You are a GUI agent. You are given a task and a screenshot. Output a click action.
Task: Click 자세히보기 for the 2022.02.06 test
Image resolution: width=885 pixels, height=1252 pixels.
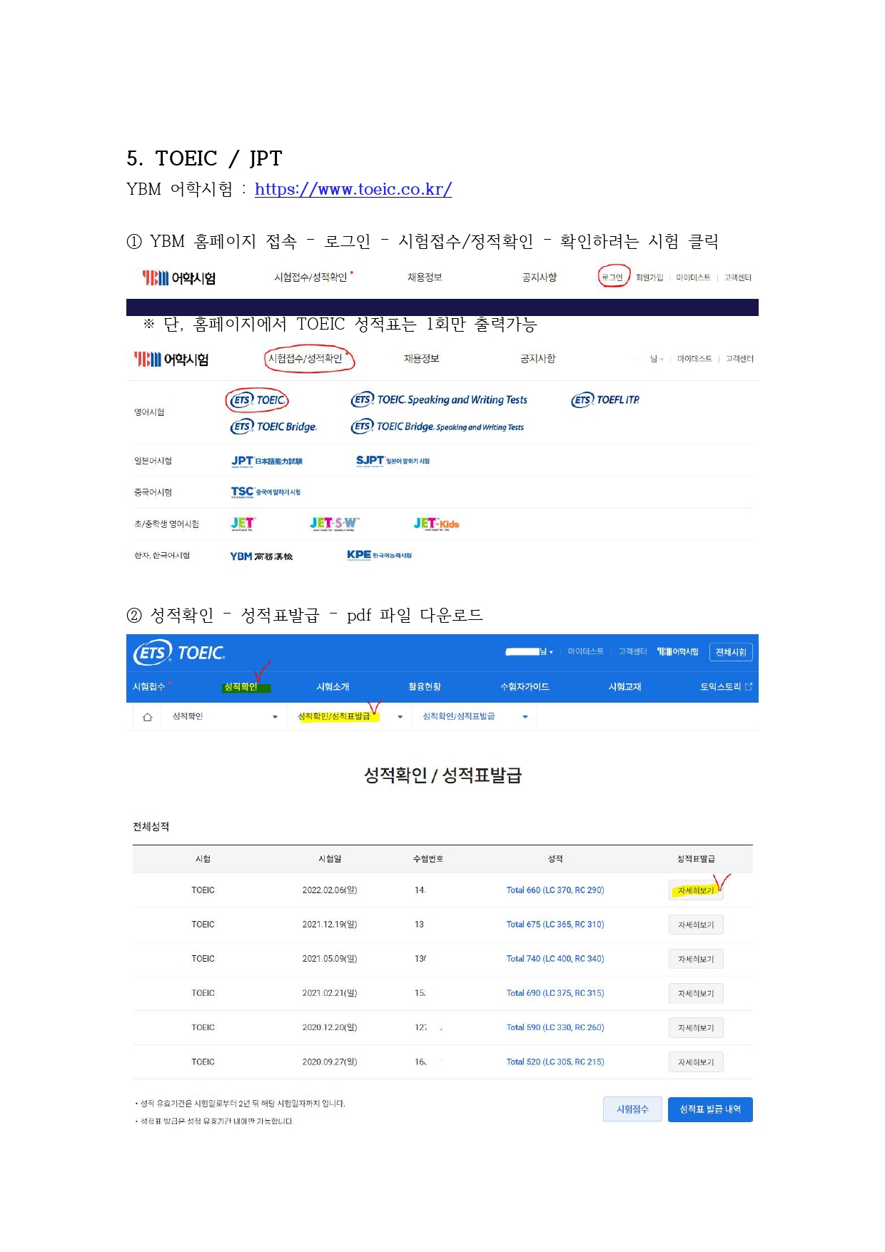point(696,890)
